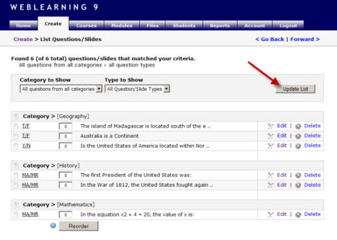Click the page icon for equation question

(x=16, y=214)
